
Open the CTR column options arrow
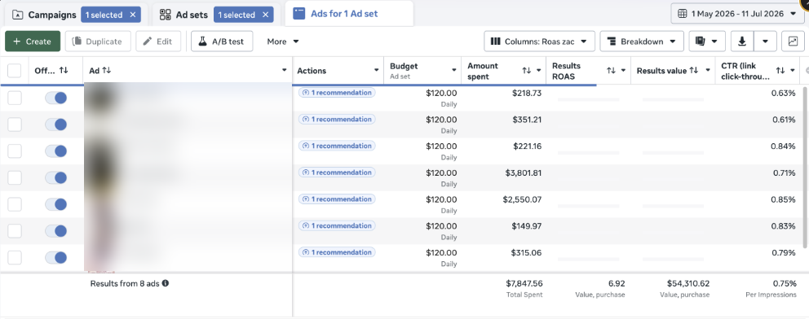tap(793, 71)
